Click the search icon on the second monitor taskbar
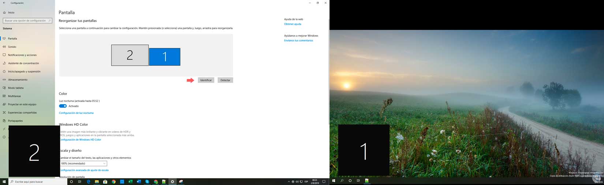Screen dimensions: 604x185 point(342,181)
